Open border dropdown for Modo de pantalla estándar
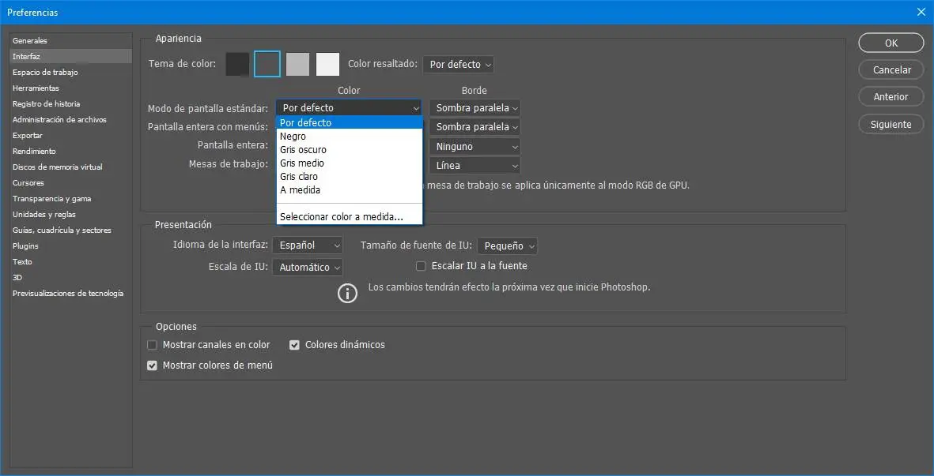Image resolution: width=934 pixels, height=476 pixels. pos(475,107)
